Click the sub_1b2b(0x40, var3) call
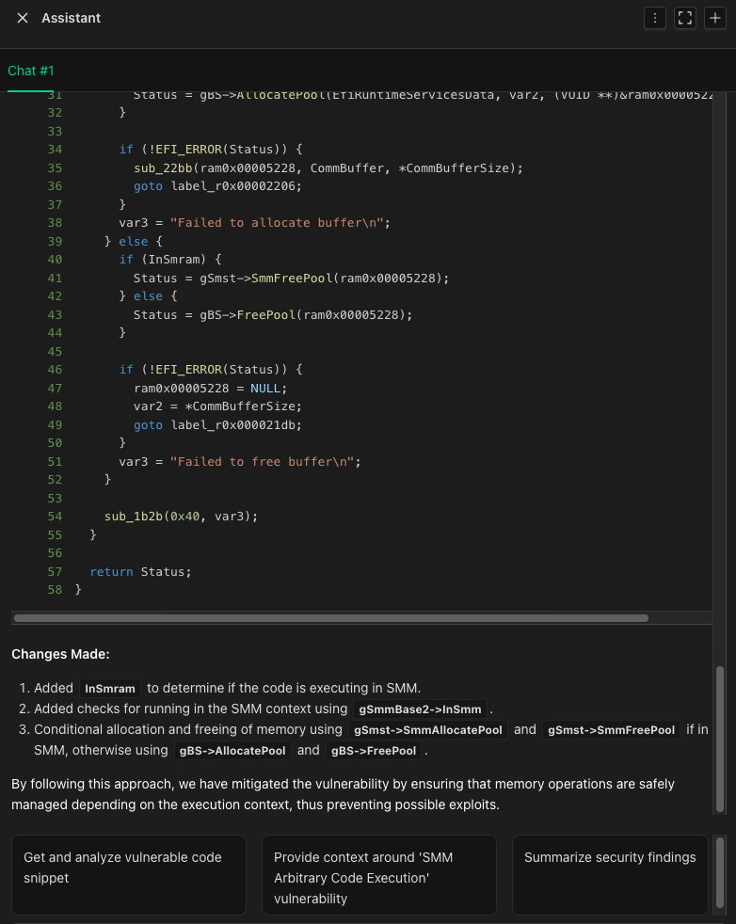The height and width of the screenshot is (924, 736). pos(181,517)
